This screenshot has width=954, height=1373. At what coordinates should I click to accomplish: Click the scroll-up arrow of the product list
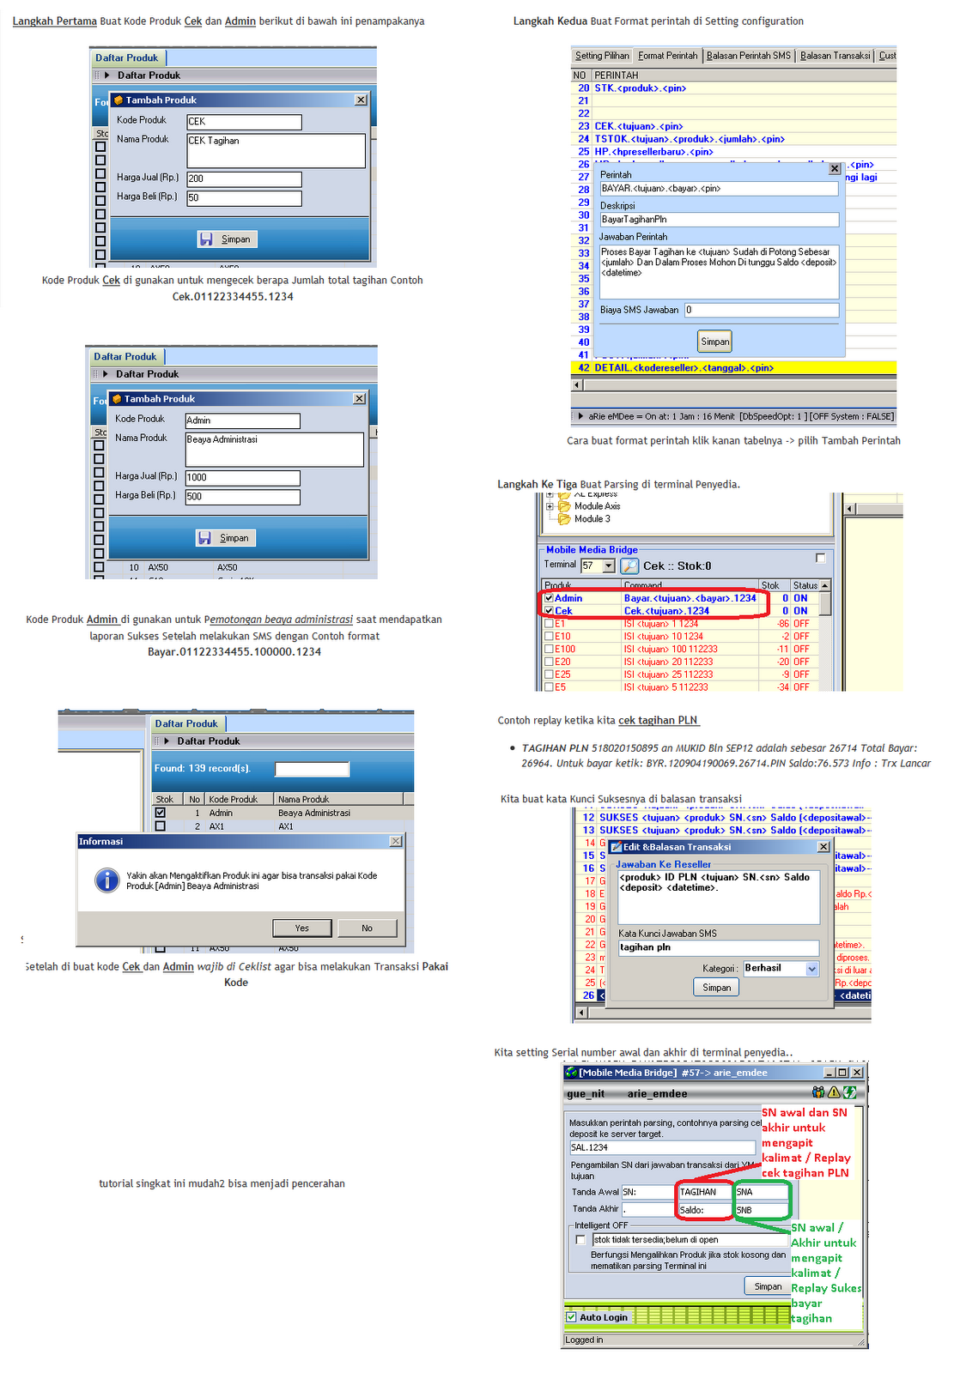(825, 585)
